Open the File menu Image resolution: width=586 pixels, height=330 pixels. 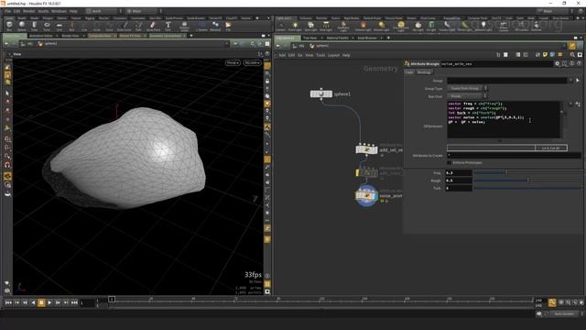(x=8, y=11)
